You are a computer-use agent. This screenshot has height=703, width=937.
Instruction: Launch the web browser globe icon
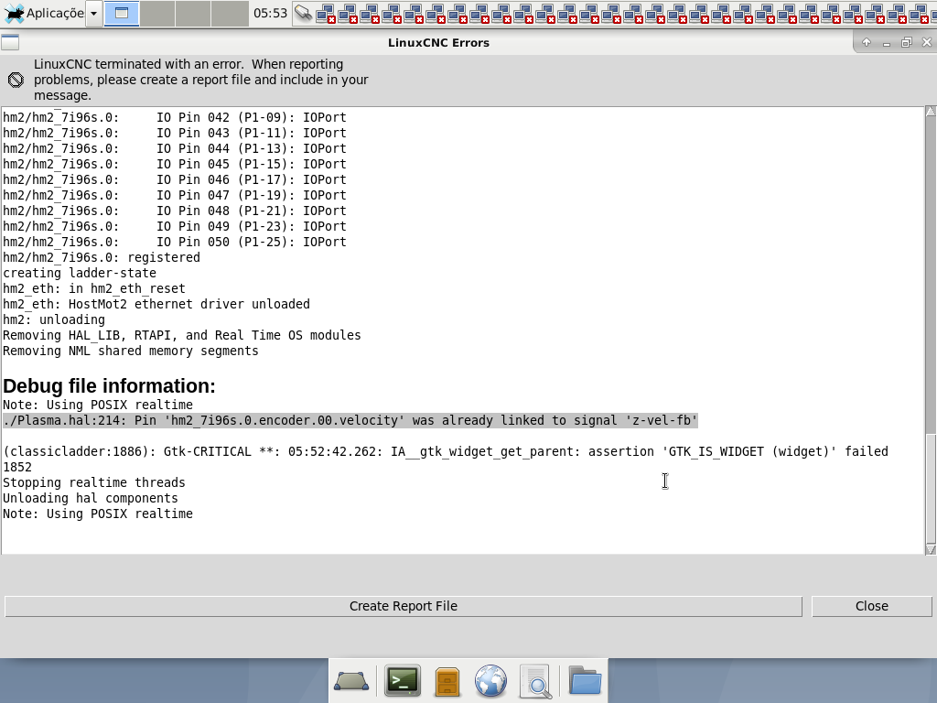(490, 681)
